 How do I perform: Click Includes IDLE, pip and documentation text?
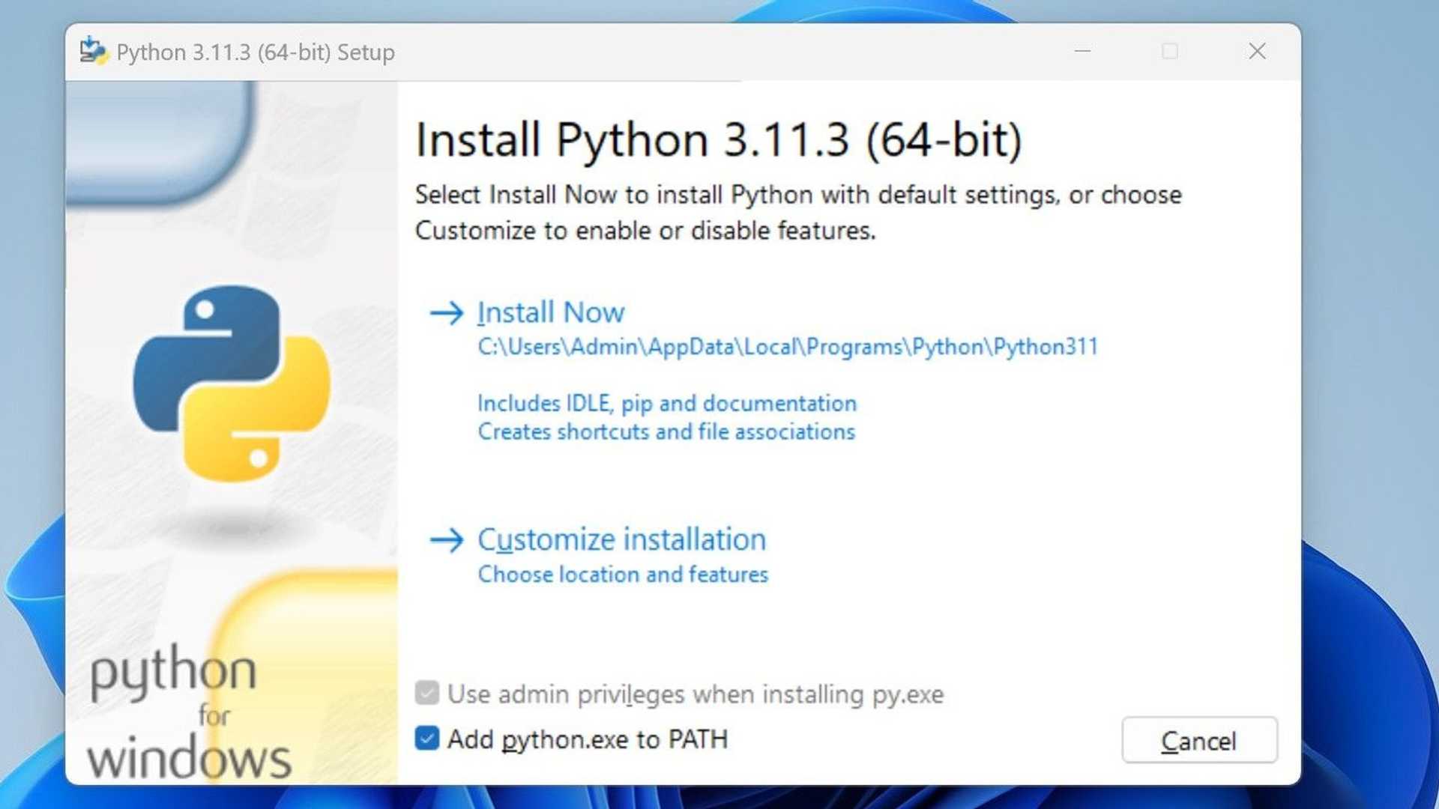(666, 403)
